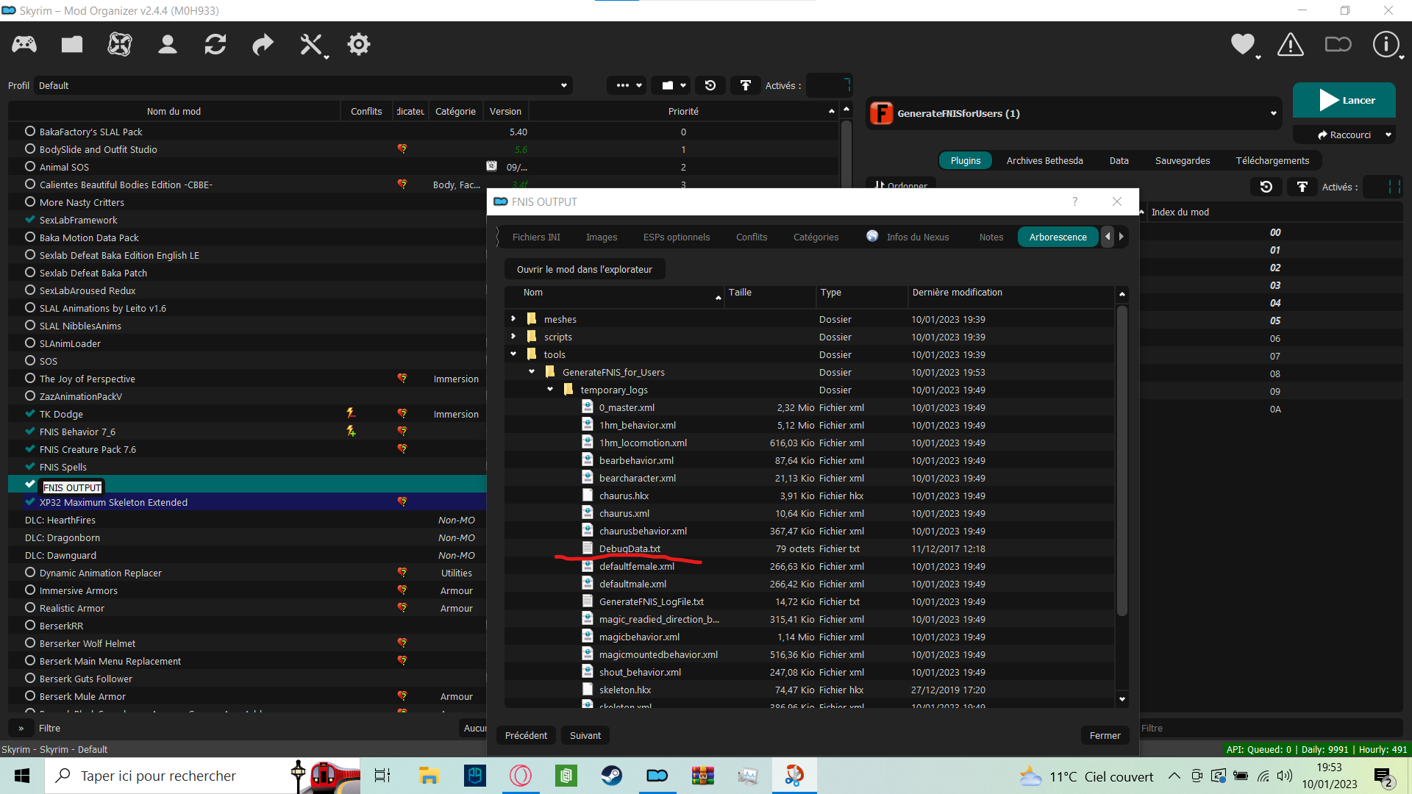Collapse the tools folder
The height and width of the screenshot is (794, 1412).
513,354
